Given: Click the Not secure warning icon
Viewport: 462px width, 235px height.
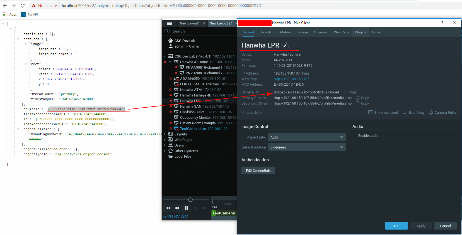Looking at the screenshot, I should (34, 6).
